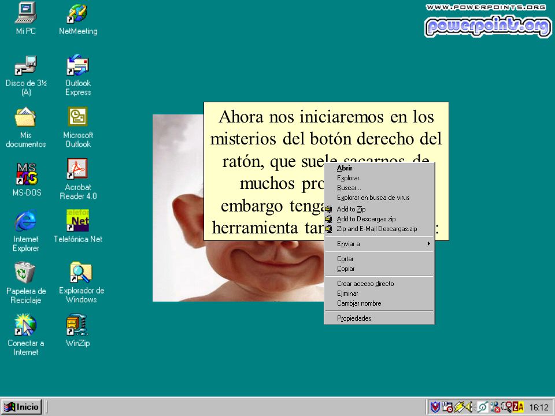
Task: Click the taskbar clock showing 16:12
Action: pos(539,407)
